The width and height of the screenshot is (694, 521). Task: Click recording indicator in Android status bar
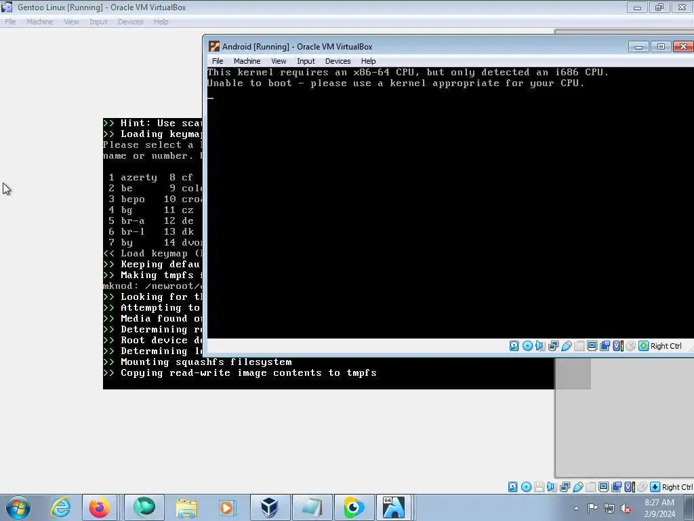pyautogui.click(x=605, y=346)
